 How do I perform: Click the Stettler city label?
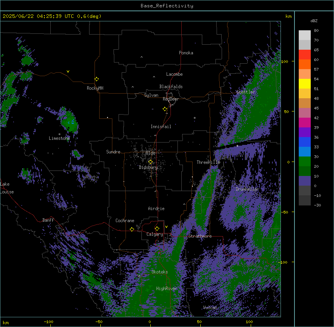click(246, 92)
